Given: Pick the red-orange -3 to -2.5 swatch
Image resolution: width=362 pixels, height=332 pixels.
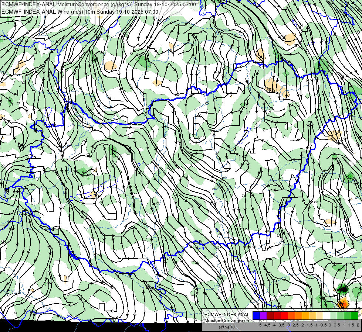Looking at the screenshot, I should (x=291, y=316).
